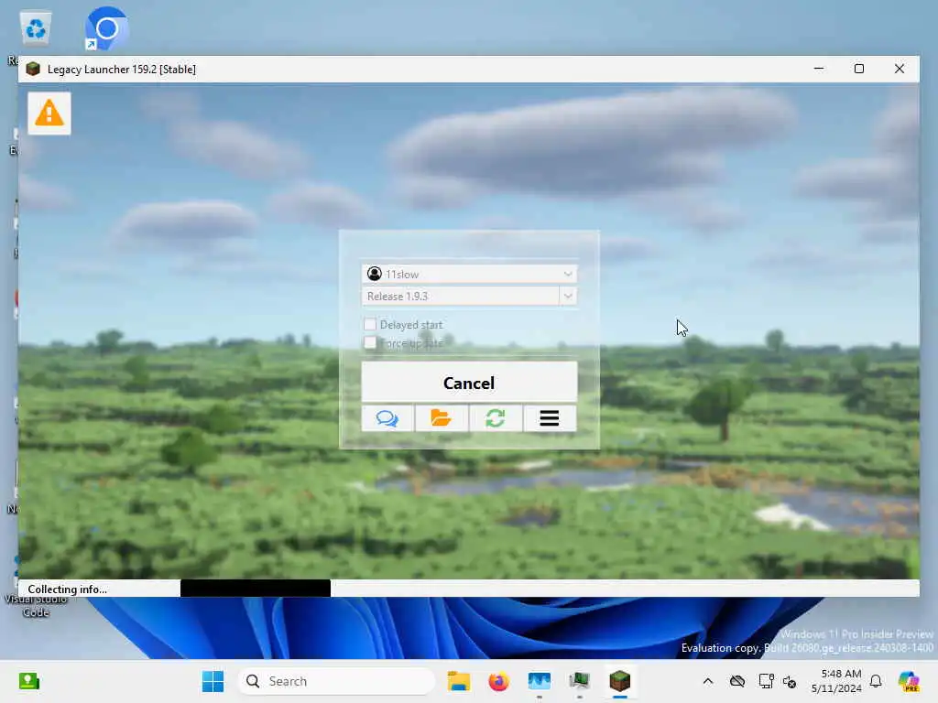This screenshot has width=938, height=703.
Task: Click the green refresh arrows button
Action: click(496, 417)
